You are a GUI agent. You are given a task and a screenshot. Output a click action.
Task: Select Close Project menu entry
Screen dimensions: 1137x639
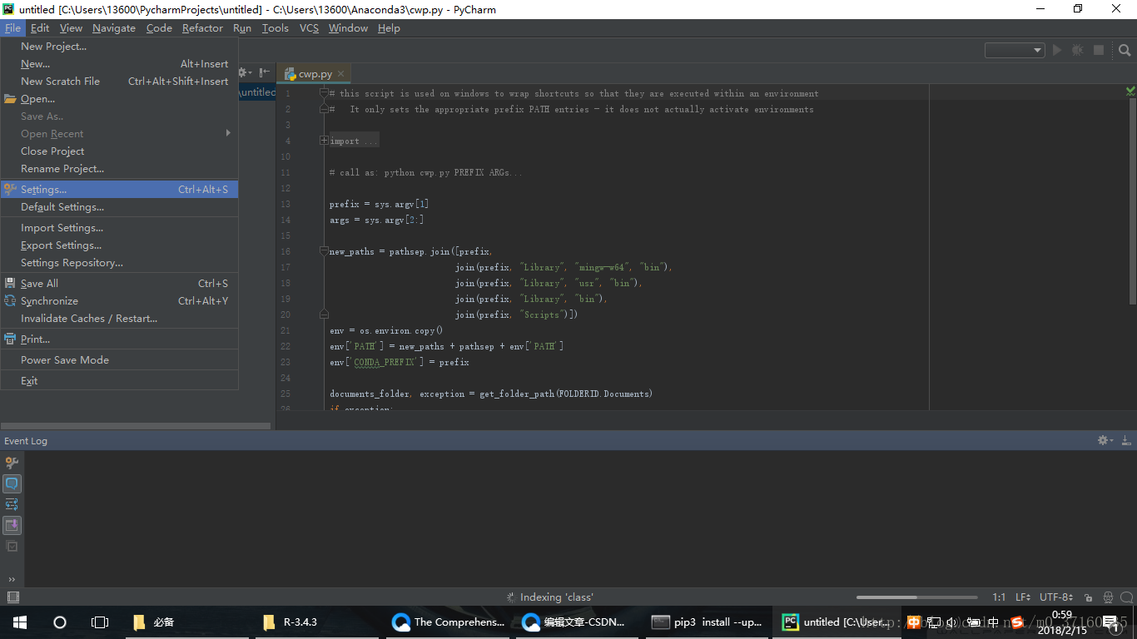(x=119, y=151)
